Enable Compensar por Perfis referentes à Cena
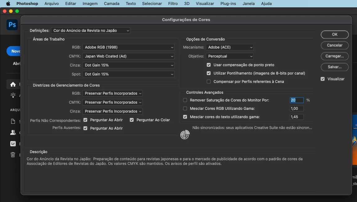The image size is (357, 202). click(x=209, y=81)
